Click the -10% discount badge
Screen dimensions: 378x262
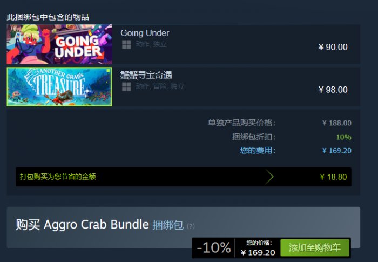click(x=214, y=248)
